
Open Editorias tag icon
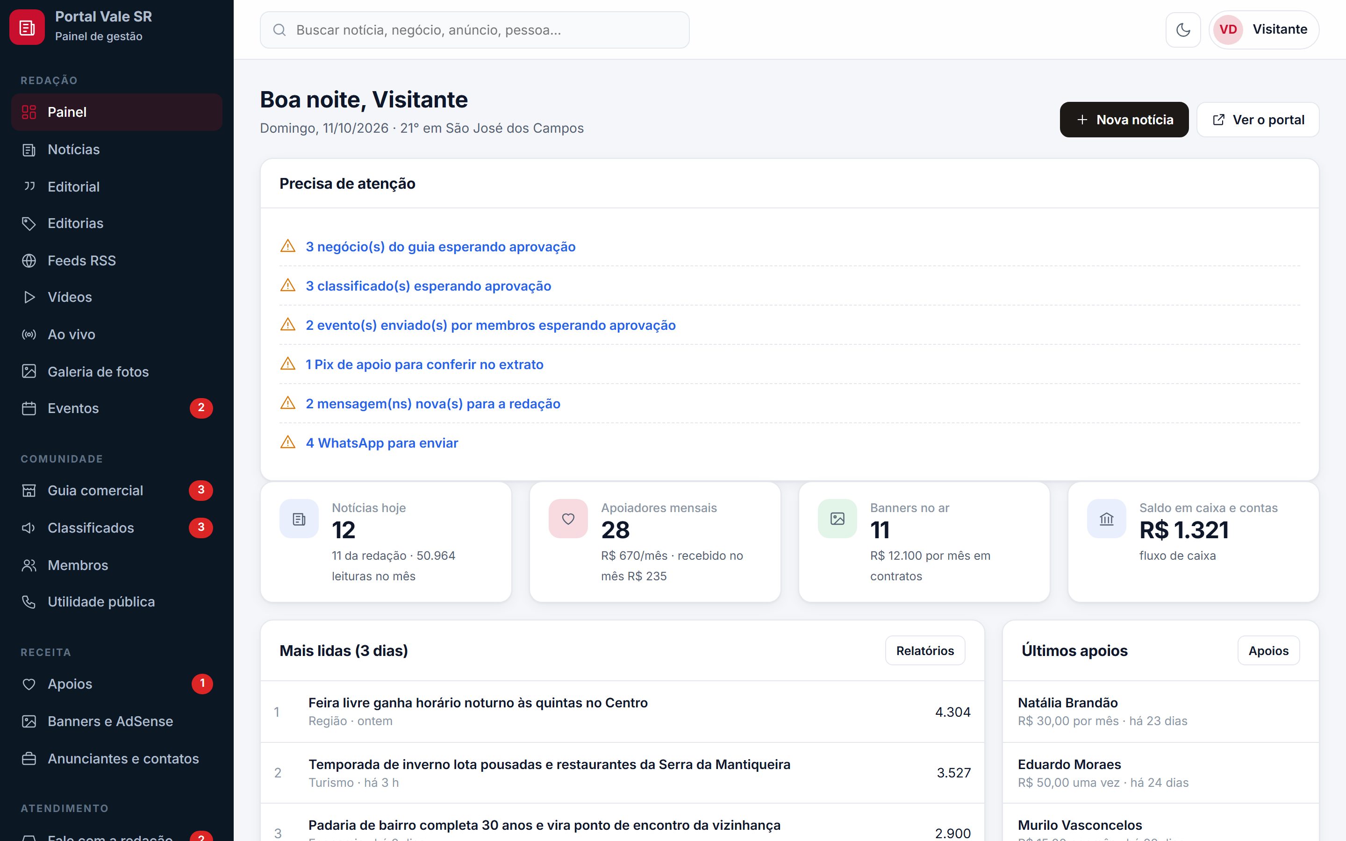coord(29,224)
